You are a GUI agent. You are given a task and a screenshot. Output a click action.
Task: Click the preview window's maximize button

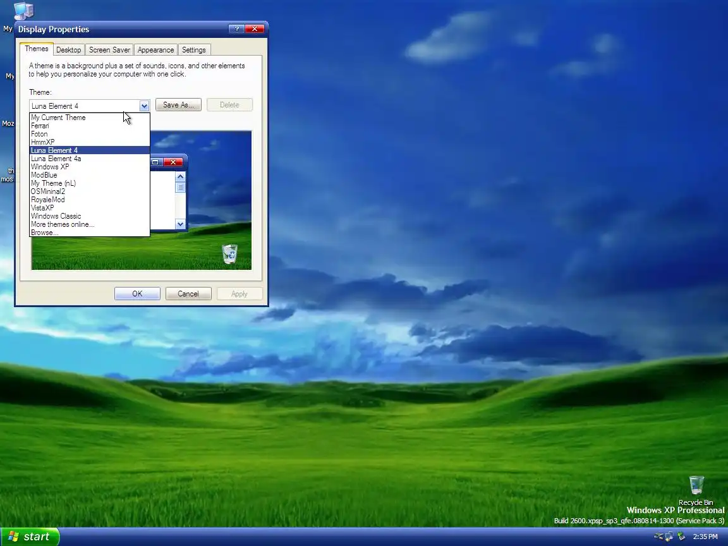(x=155, y=162)
